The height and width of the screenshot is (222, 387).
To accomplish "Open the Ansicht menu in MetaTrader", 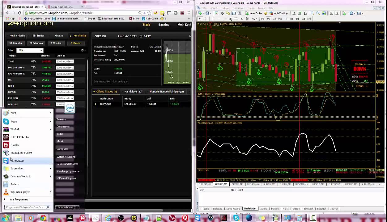I will [x=214, y=8].
